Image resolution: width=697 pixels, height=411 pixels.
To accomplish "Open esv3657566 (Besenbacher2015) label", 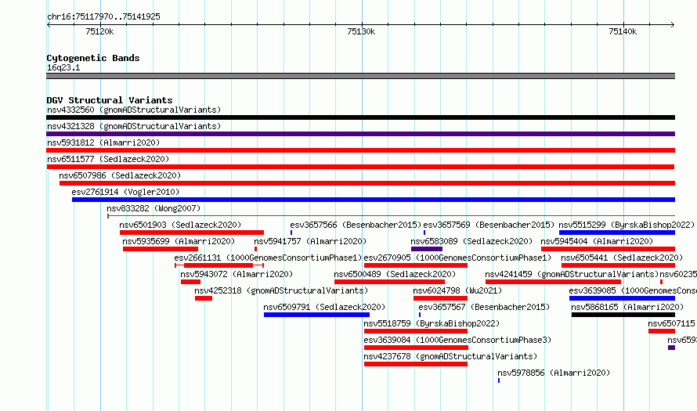I will (356, 225).
